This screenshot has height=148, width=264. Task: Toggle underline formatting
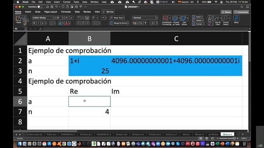coord(42,23)
